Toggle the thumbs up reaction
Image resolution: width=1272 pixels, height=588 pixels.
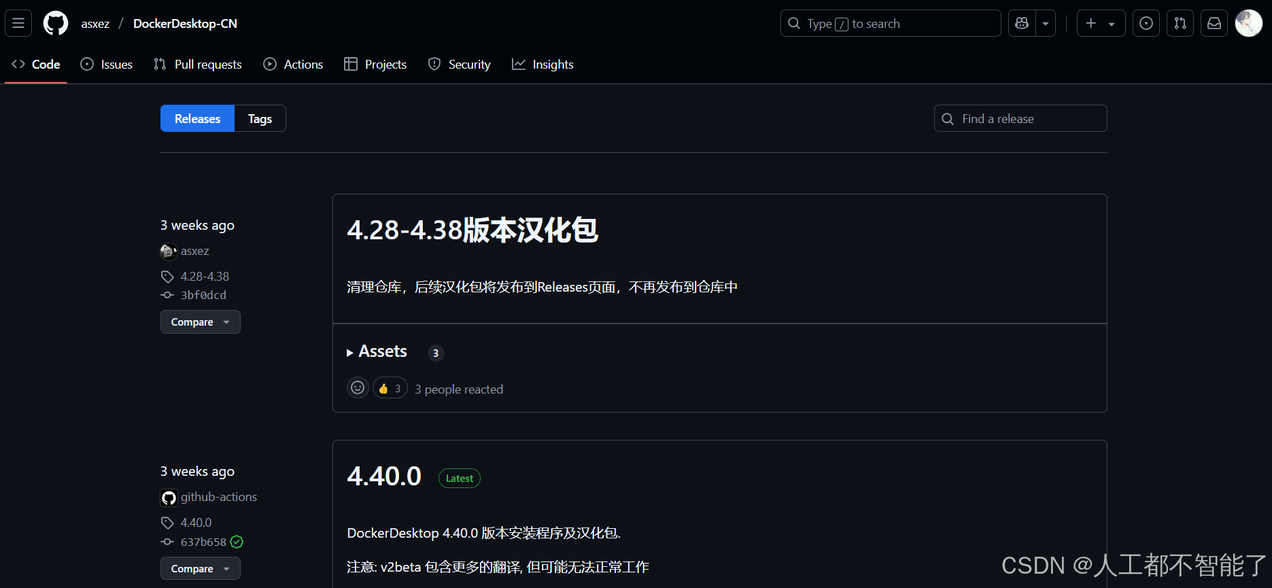point(390,387)
